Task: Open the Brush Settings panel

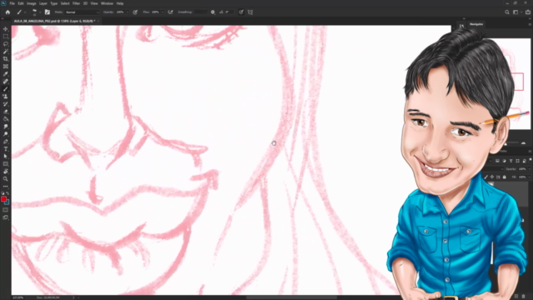Action: (x=47, y=12)
